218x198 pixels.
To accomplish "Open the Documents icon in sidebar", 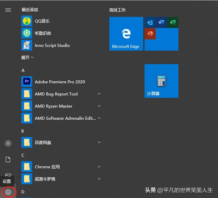I will click(x=8, y=160).
